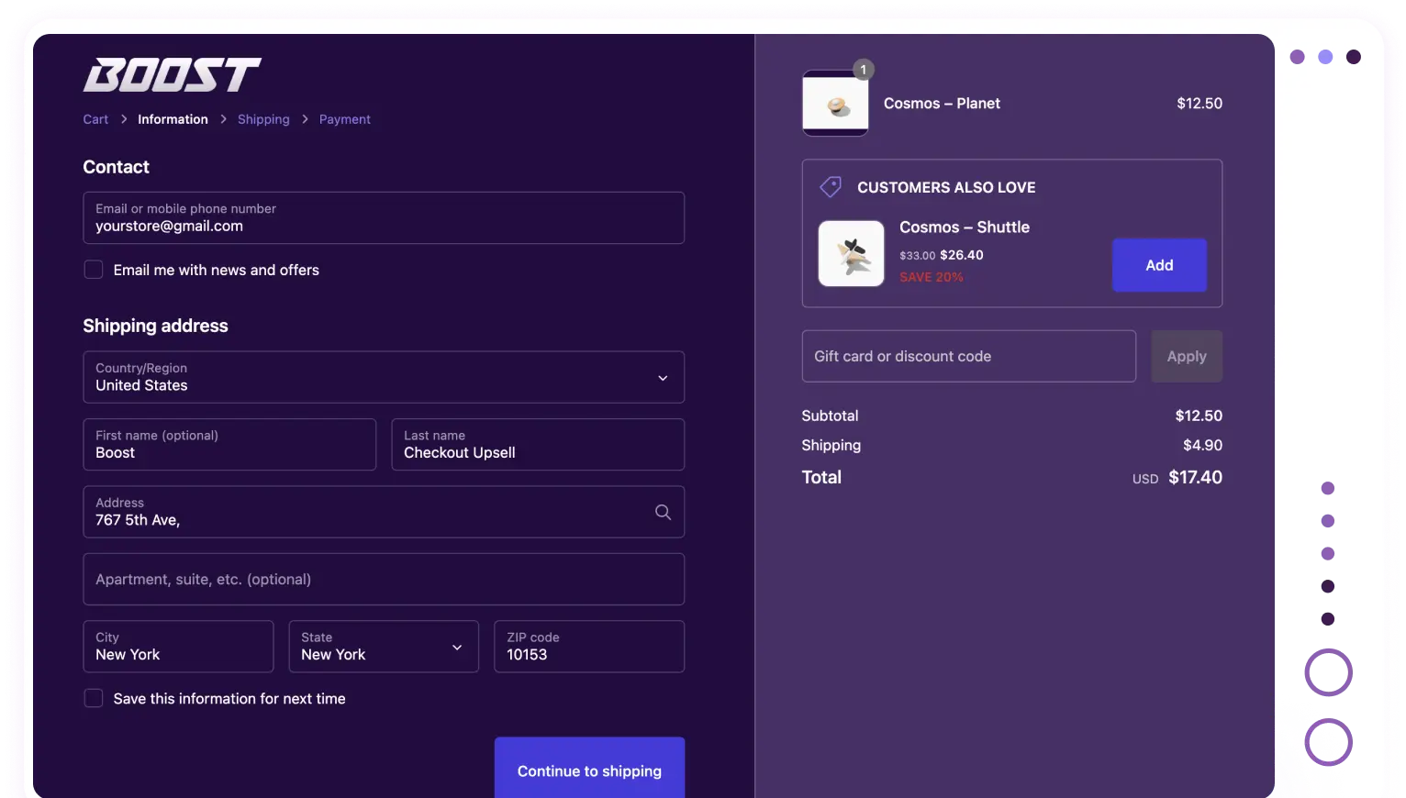Click the Cosmos – Shuttle product image
The width and height of the screenshot is (1406, 798).
coord(851,254)
